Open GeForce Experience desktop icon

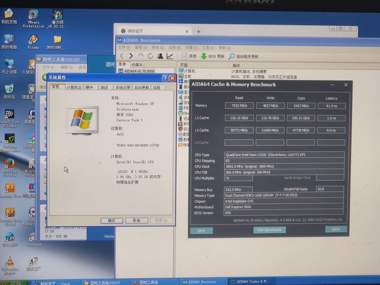(10, 143)
